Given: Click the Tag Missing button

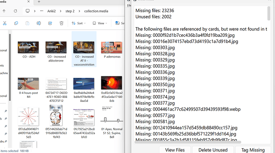Looking at the screenshot, I should tap(253, 150).
